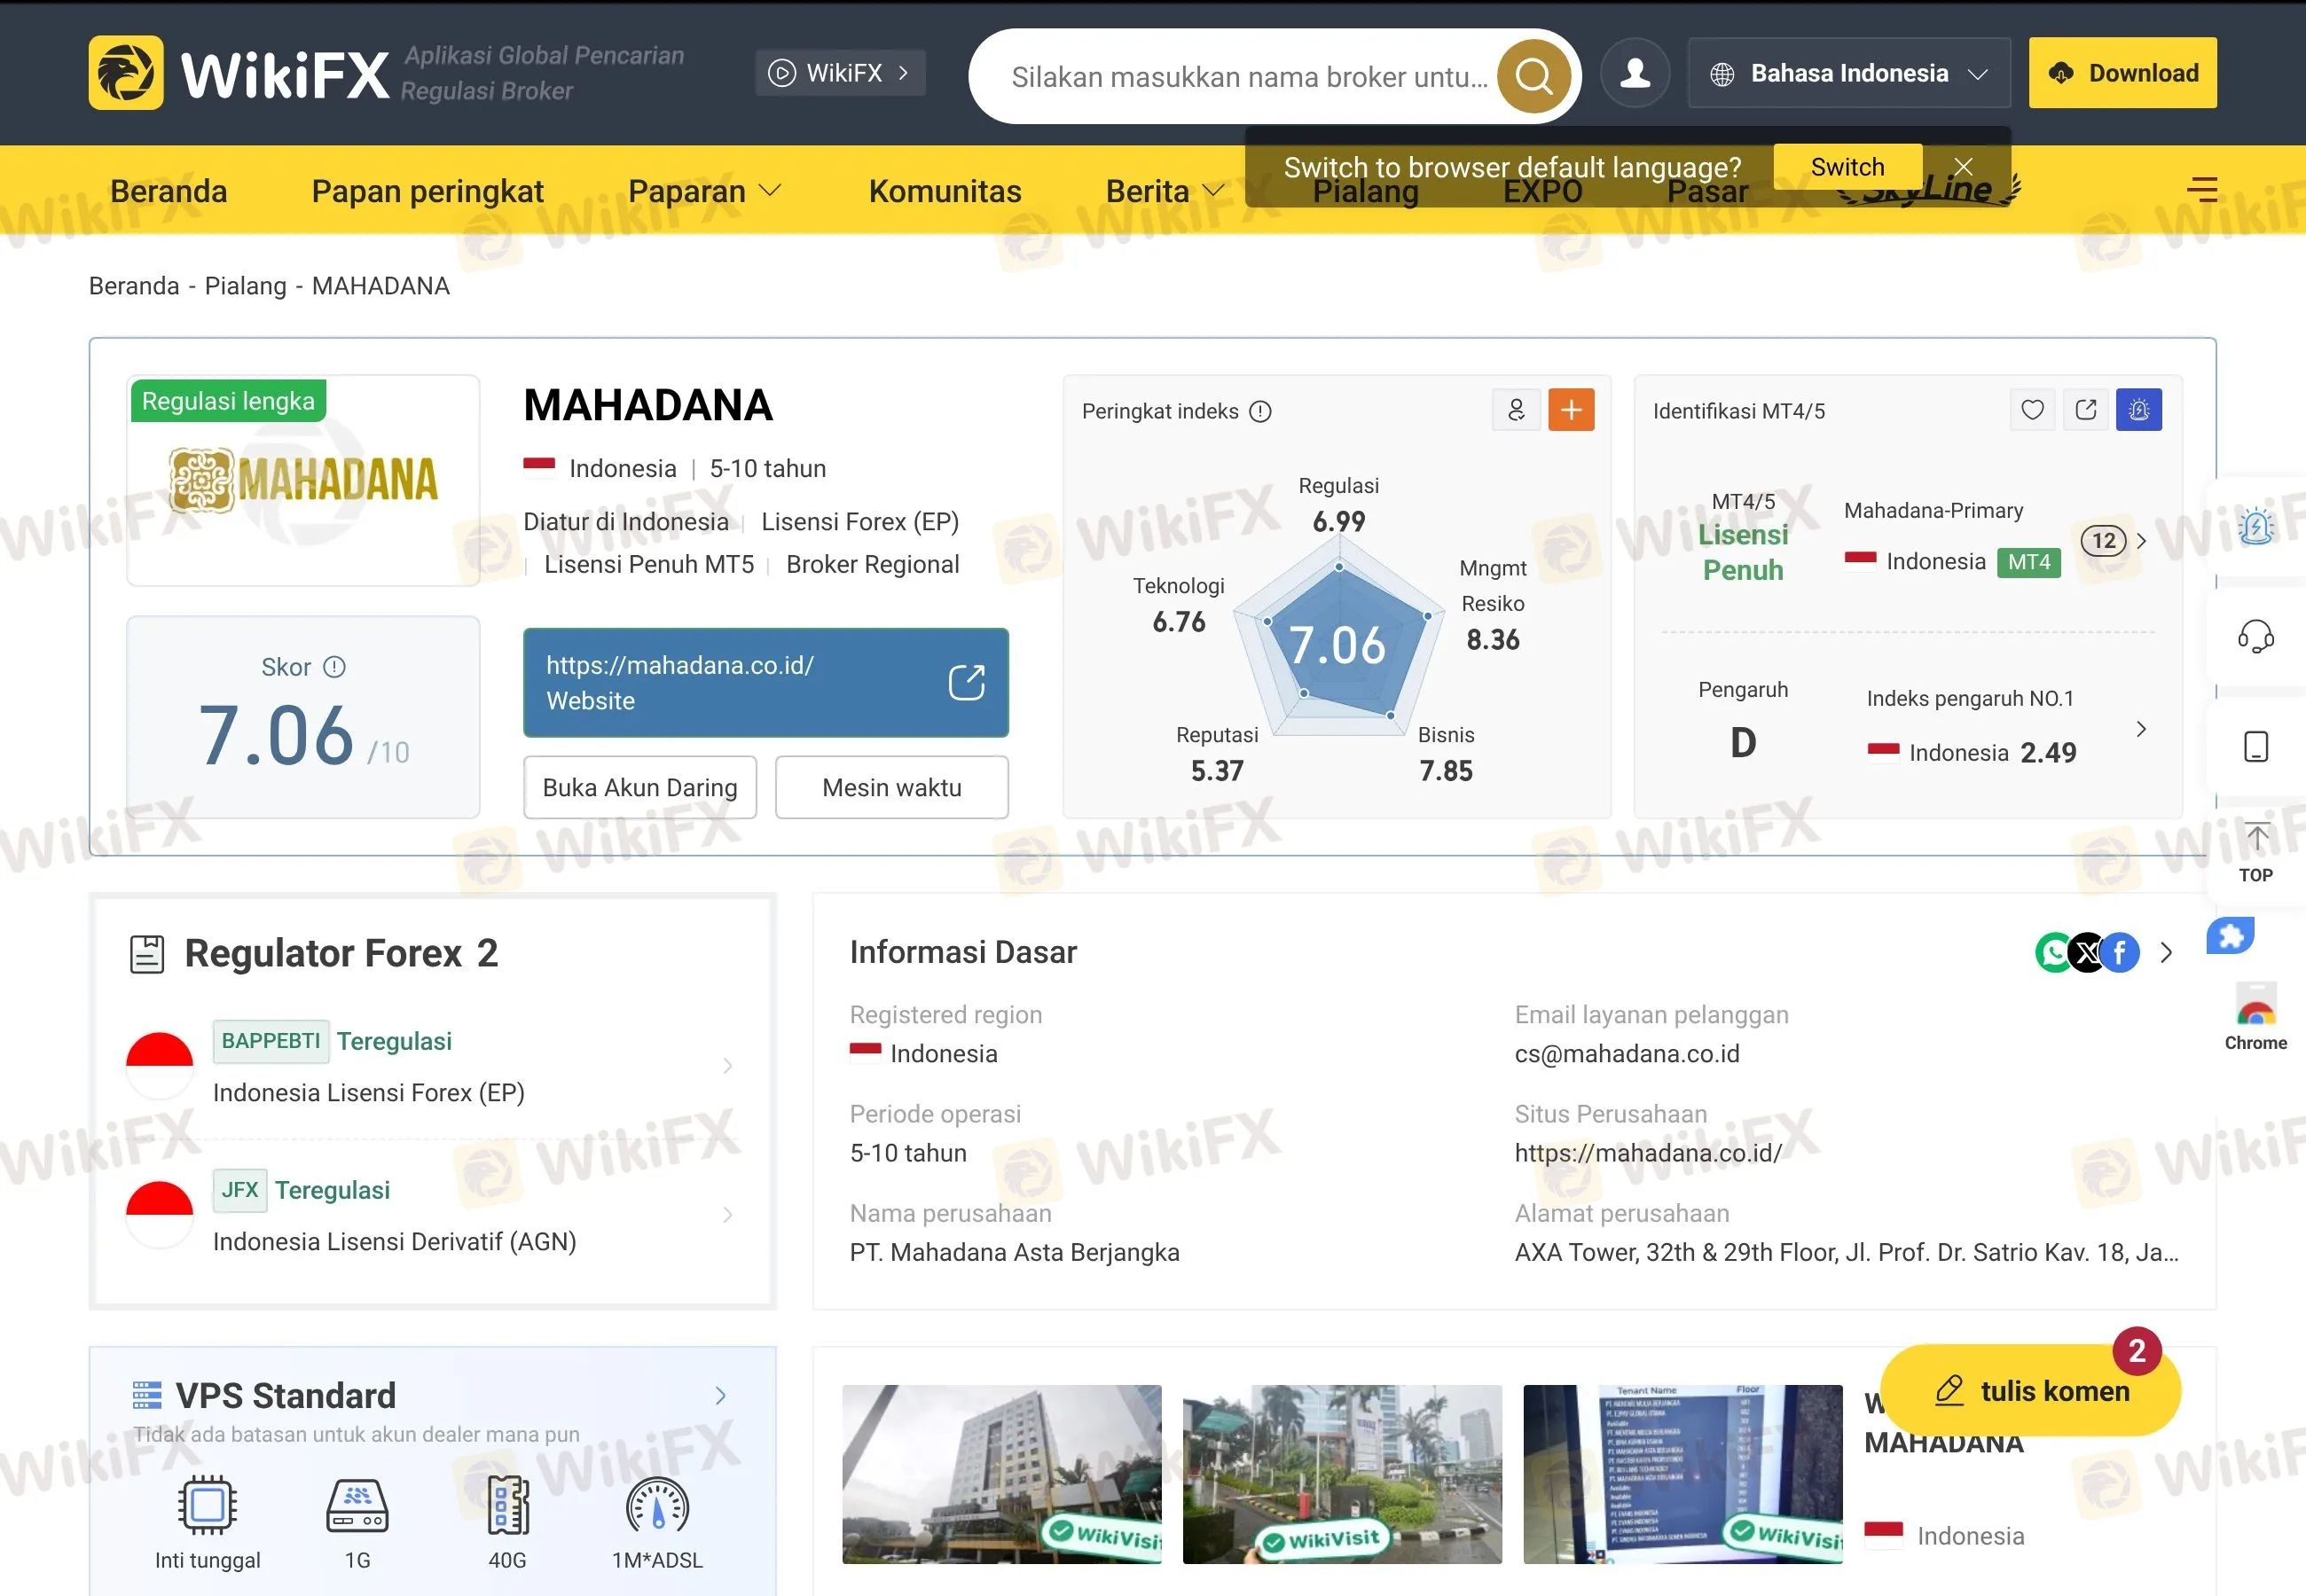2306x1596 pixels.
Task: Click the Mesin waktu button
Action: click(892, 788)
